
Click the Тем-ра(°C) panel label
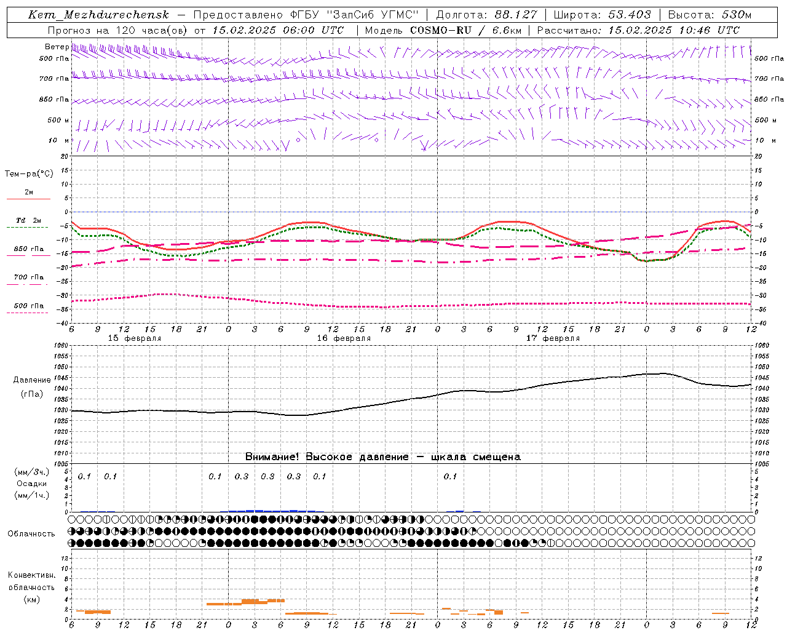point(29,174)
